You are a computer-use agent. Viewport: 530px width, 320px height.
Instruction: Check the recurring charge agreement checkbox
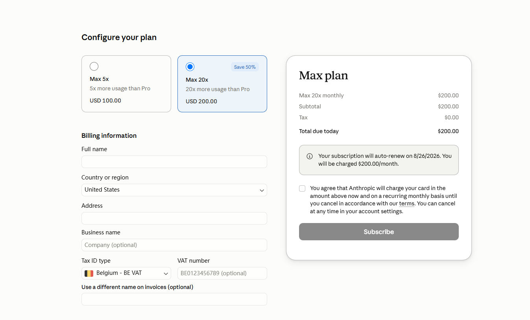point(302,188)
